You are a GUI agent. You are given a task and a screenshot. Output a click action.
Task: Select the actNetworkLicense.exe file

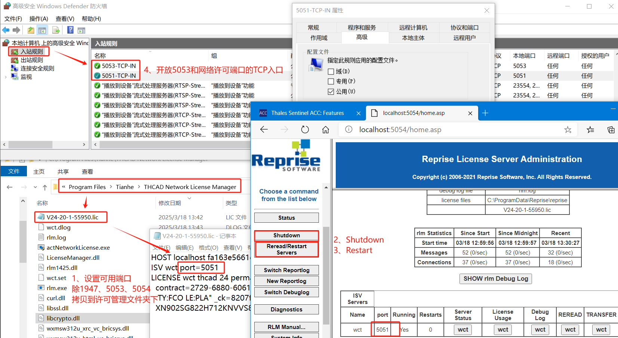click(x=74, y=247)
